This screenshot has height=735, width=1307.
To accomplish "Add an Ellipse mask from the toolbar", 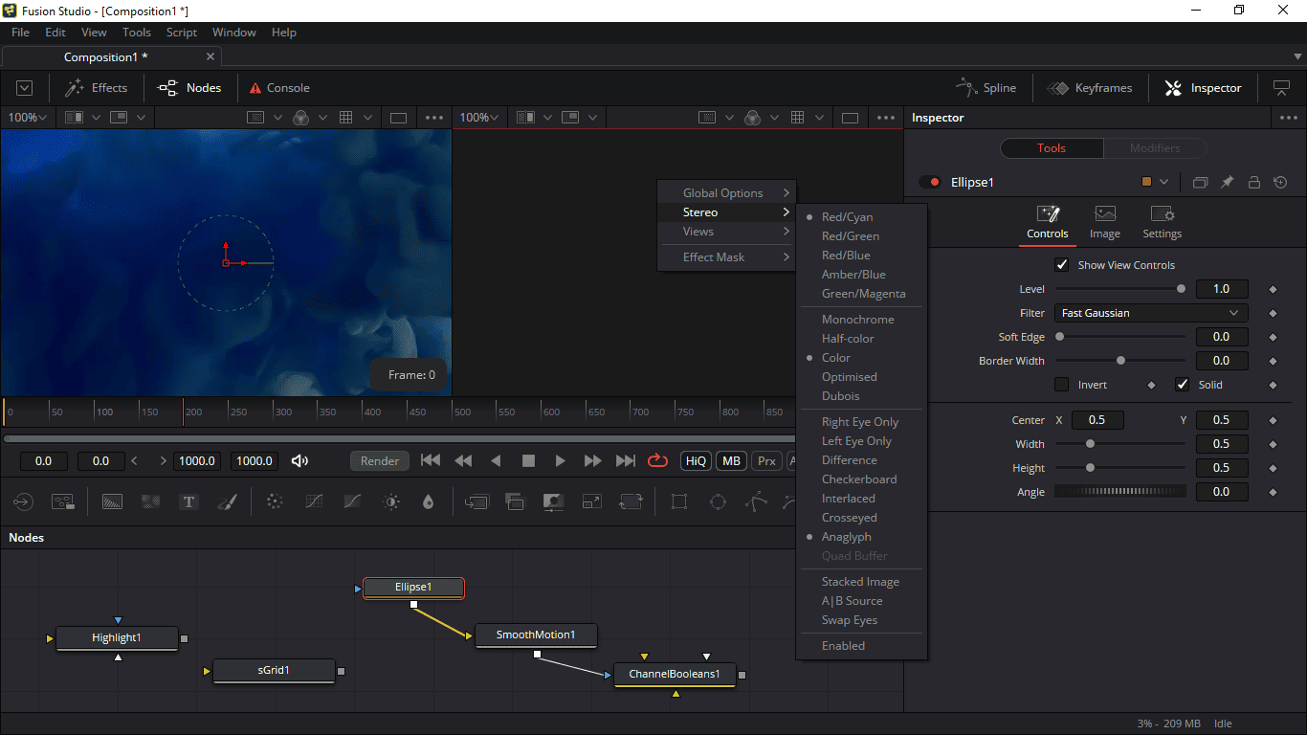I will point(718,501).
